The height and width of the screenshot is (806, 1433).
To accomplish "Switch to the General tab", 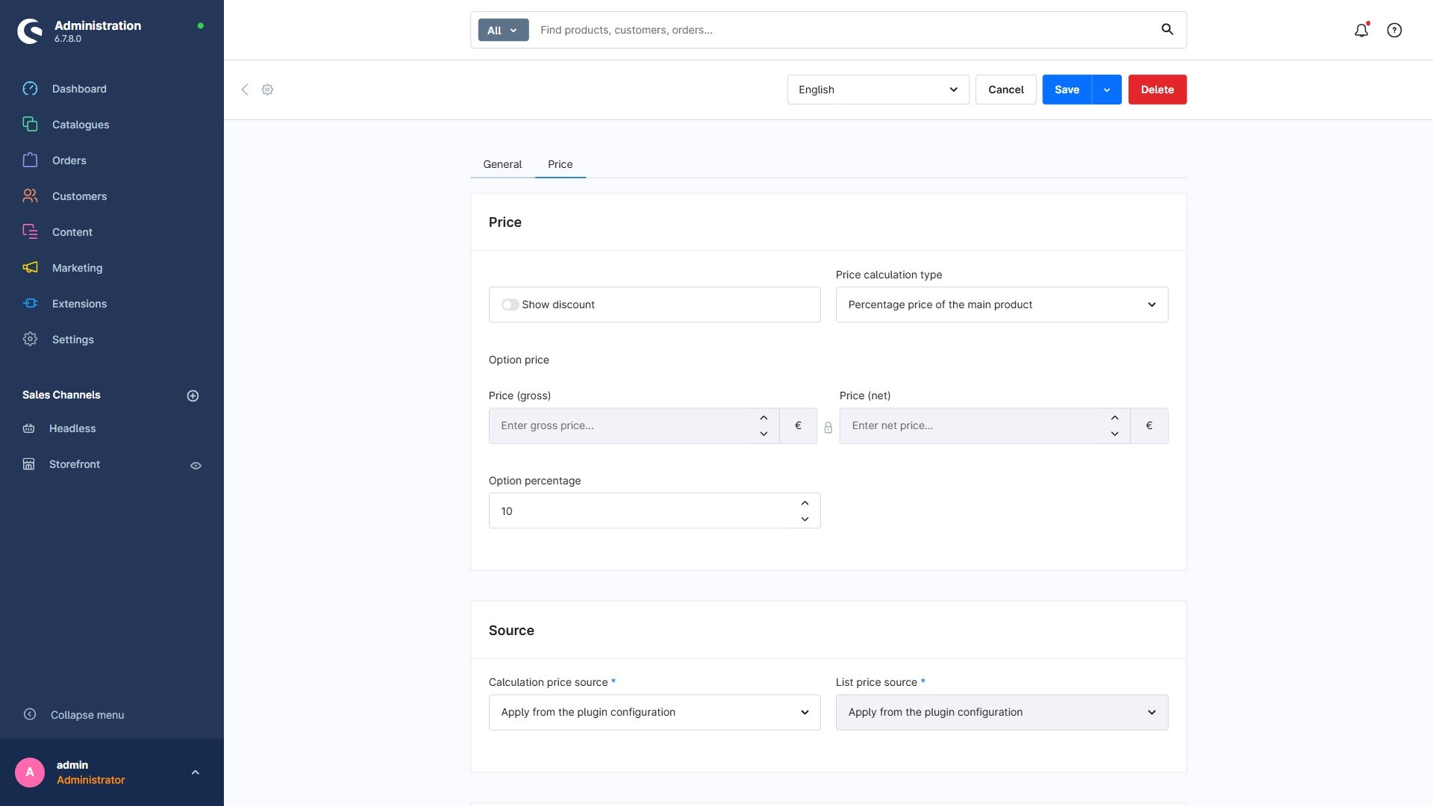I will [502, 164].
